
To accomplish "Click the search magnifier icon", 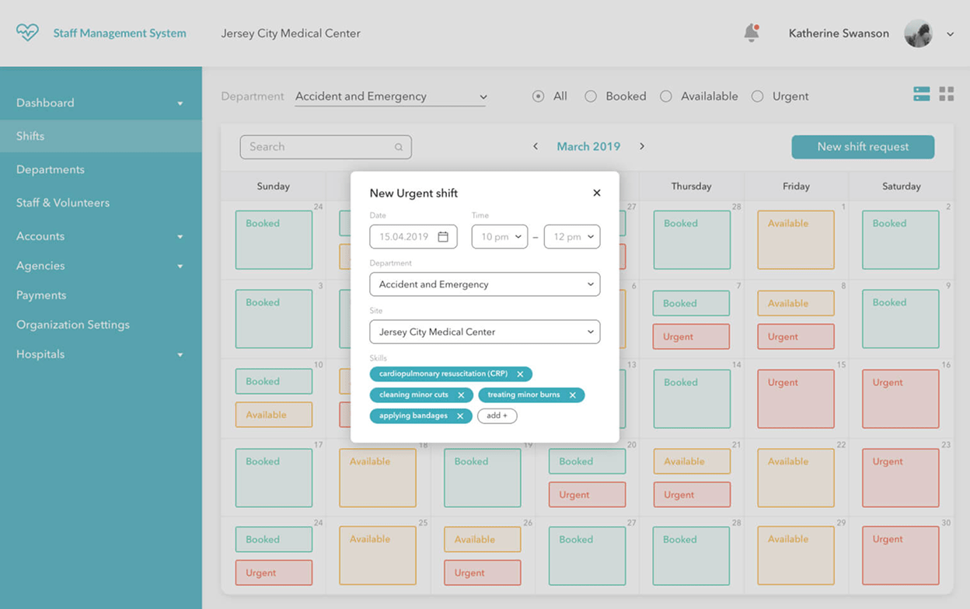I will [x=399, y=147].
